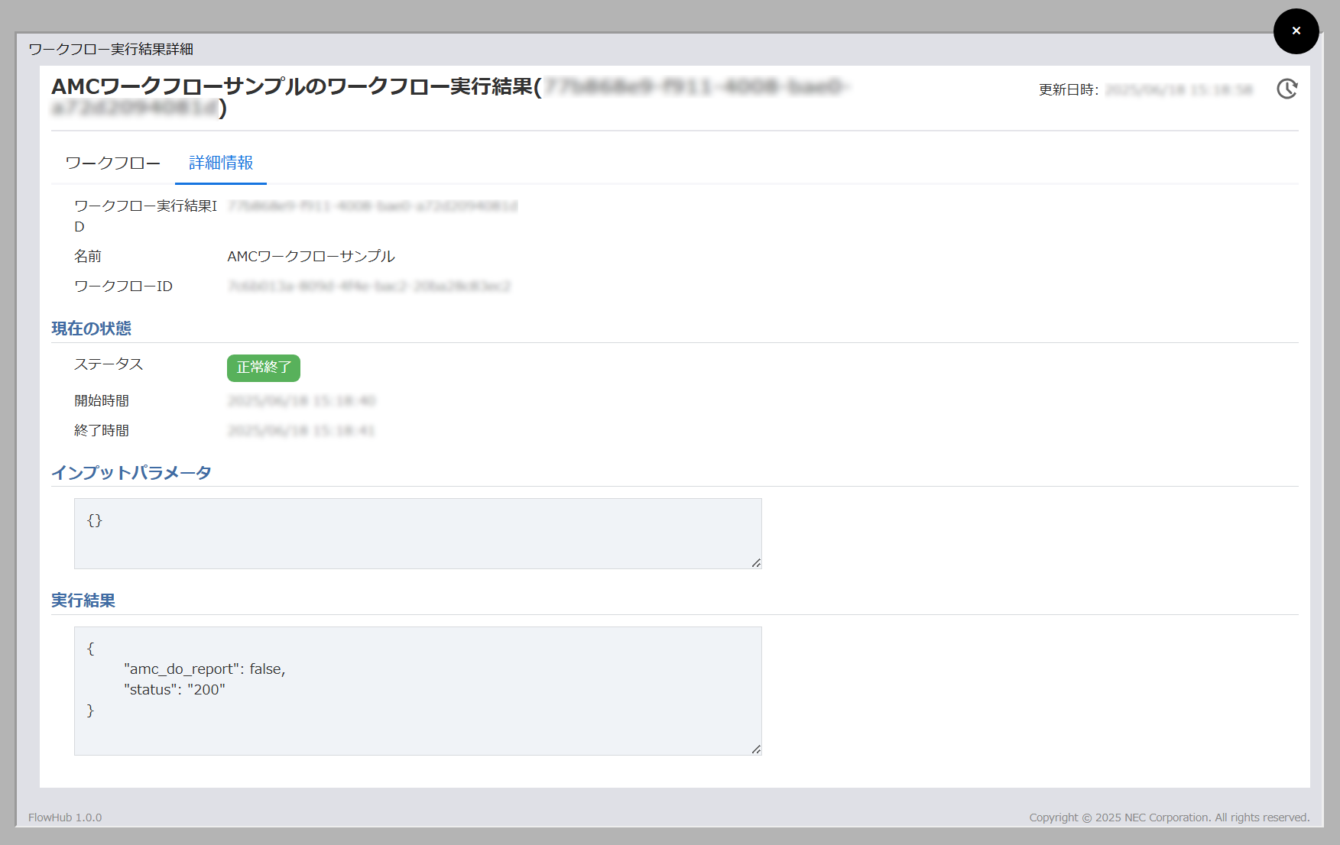Click the refresh clock icon beside 更新日時
1340x845 pixels.
(1287, 89)
